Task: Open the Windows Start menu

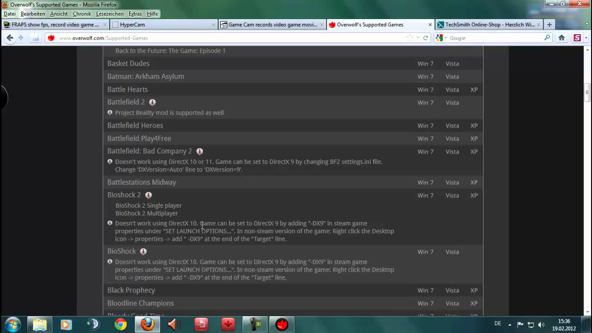Action: point(12,324)
